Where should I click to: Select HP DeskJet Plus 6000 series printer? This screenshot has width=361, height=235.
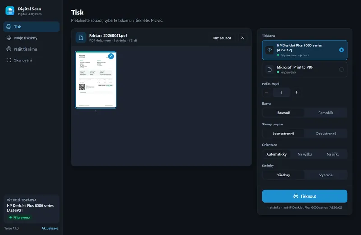pos(304,50)
